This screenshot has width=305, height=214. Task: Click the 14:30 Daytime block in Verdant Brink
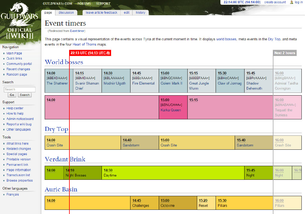coord(173,173)
